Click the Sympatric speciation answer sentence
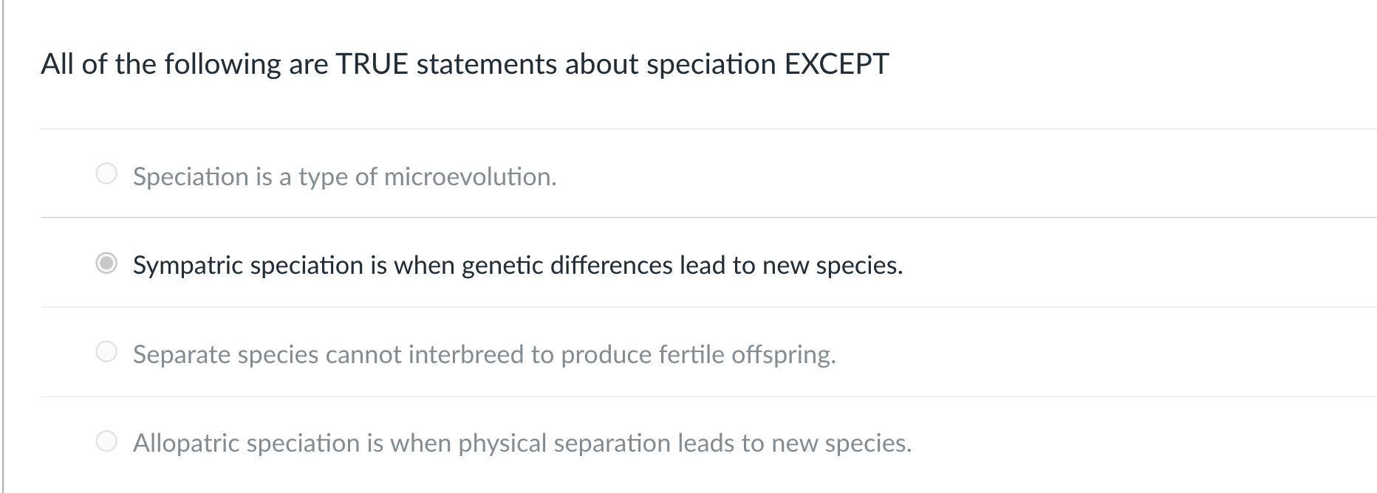 tap(518, 266)
